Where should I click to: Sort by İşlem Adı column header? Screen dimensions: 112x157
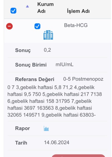pos(78,11)
